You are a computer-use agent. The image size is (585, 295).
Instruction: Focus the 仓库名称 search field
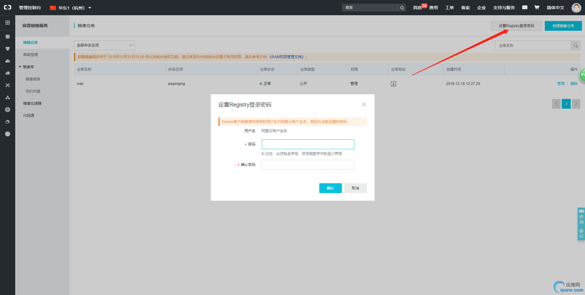pos(533,45)
